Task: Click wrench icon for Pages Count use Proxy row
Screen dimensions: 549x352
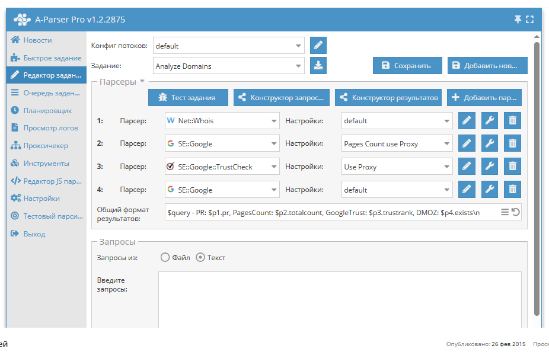Action: pos(490,143)
